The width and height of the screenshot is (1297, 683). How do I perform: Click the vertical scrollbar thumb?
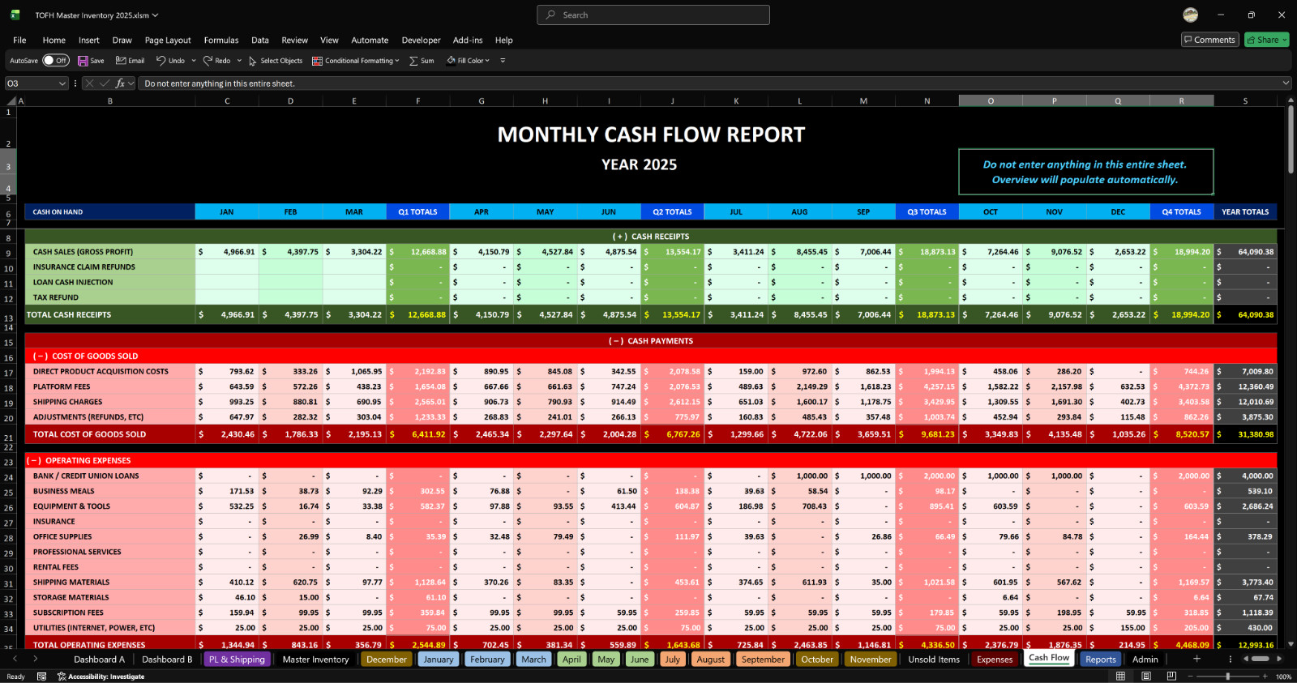(x=1291, y=139)
